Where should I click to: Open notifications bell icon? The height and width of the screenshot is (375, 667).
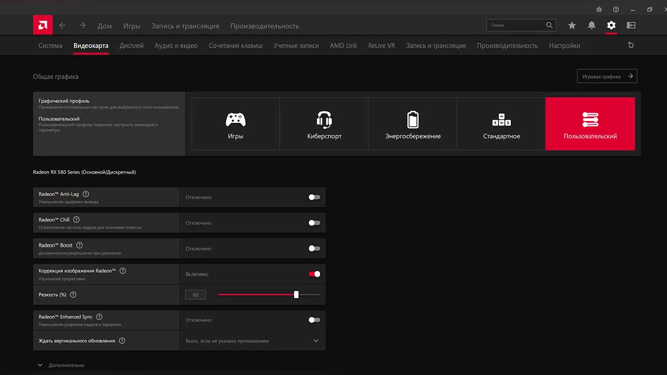click(591, 26)
